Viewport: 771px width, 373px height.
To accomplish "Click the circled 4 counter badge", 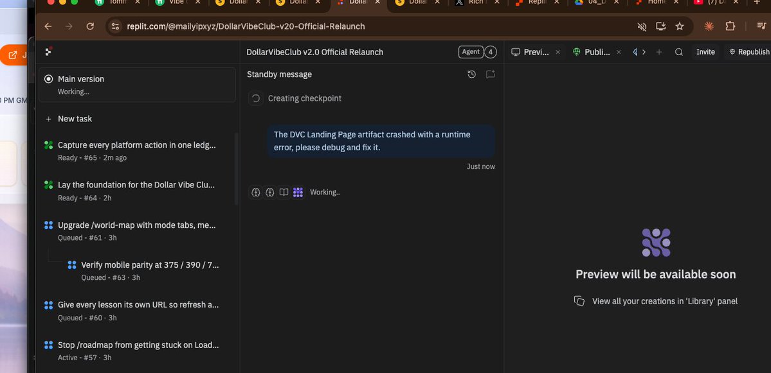I will (x=490, y=51).
